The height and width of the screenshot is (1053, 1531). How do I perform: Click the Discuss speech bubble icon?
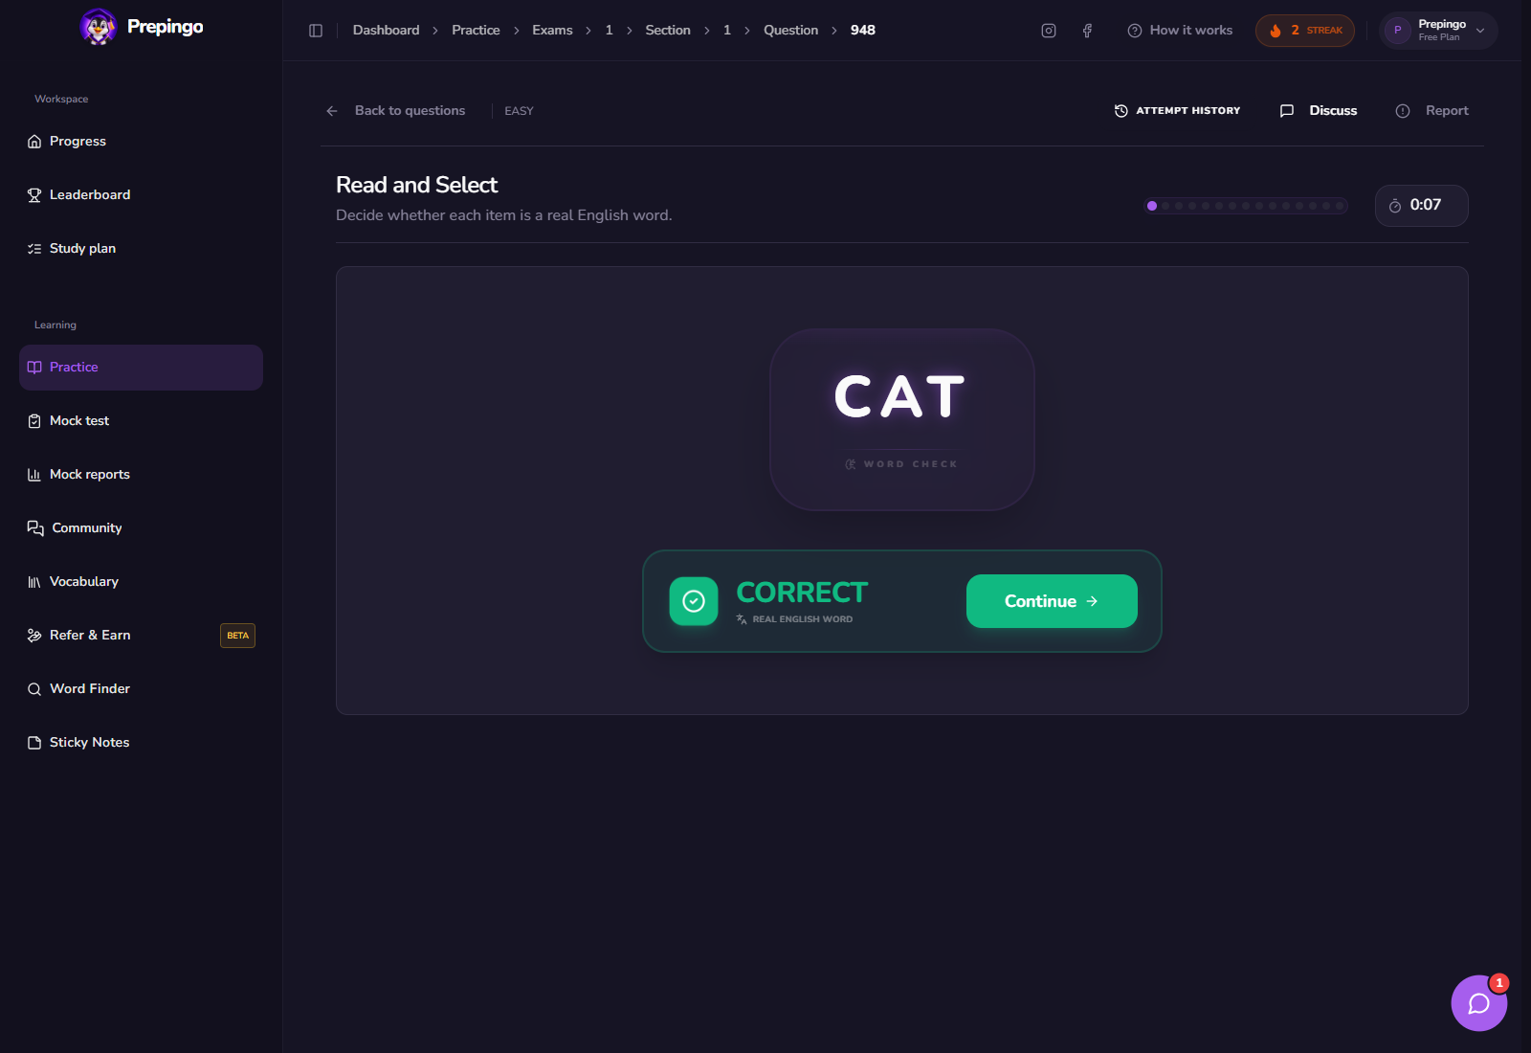coord(1287,111)
